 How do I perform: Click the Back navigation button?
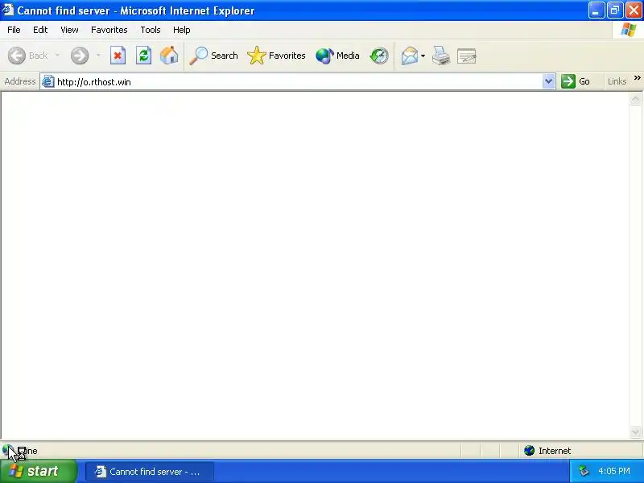28,56
